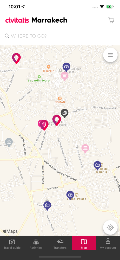The height and width of the screenshot is (260, 120).
Task: Tap the pink museum pin near Riad Zitoun Jdid
Action: 85,148
